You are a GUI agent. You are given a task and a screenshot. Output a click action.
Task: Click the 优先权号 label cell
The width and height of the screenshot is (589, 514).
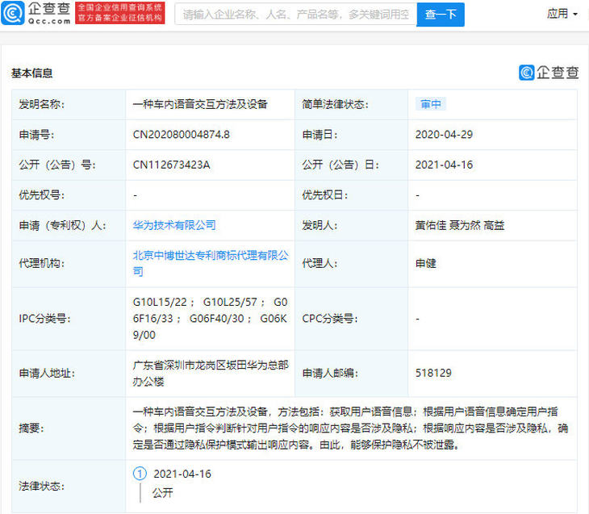(x=69, y=195)
